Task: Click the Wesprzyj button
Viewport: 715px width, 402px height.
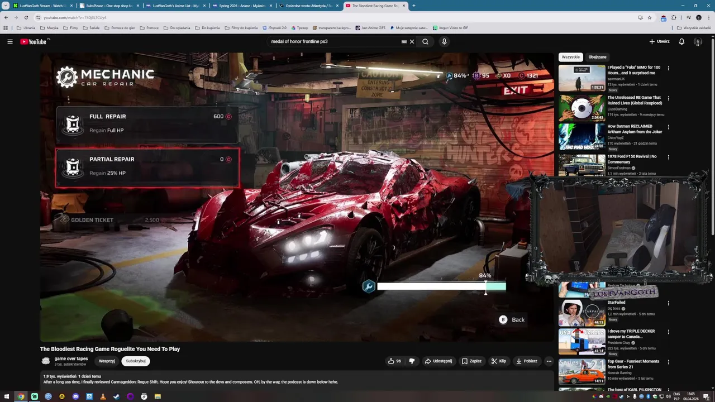Action: (107, 361)
